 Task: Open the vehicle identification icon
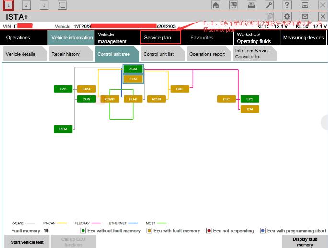[234, 5]
